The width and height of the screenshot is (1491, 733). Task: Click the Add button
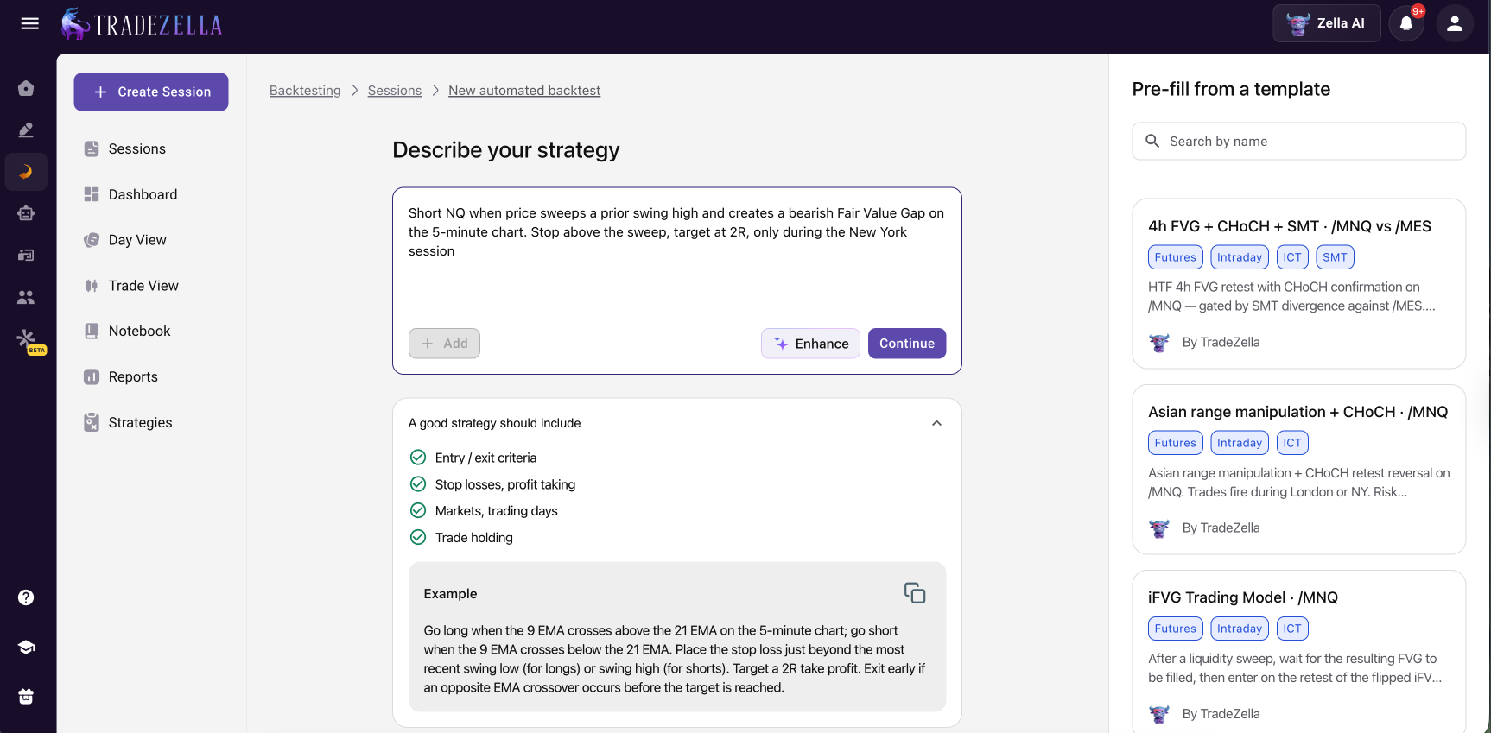pyautogui.click(x=444, y=344)
